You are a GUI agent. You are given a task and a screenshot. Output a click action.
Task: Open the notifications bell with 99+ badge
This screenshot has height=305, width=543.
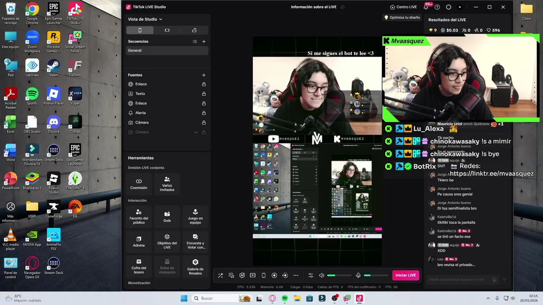[x=426, y=7]
